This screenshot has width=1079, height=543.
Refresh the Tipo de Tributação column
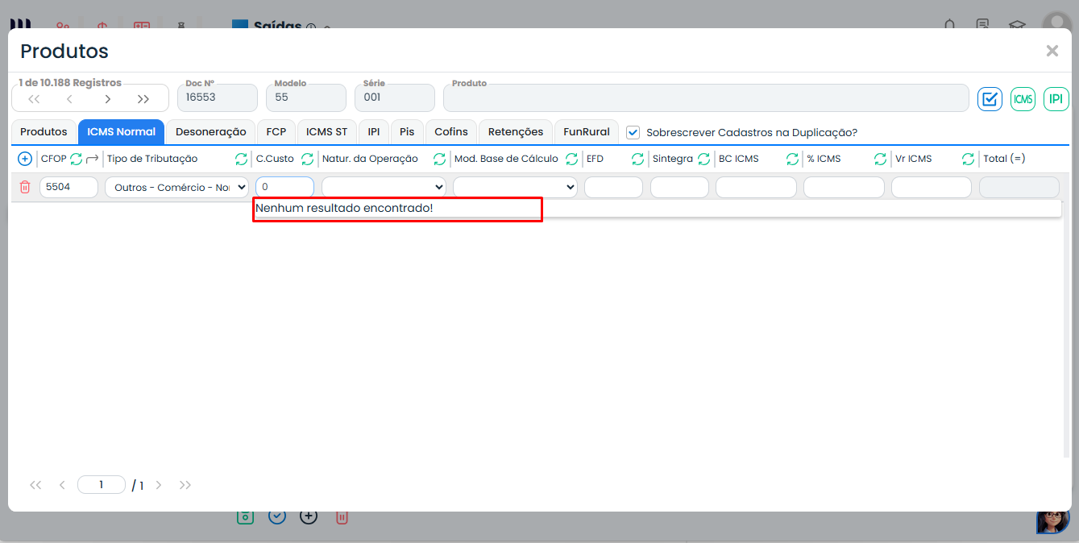[x=241, y=159]
